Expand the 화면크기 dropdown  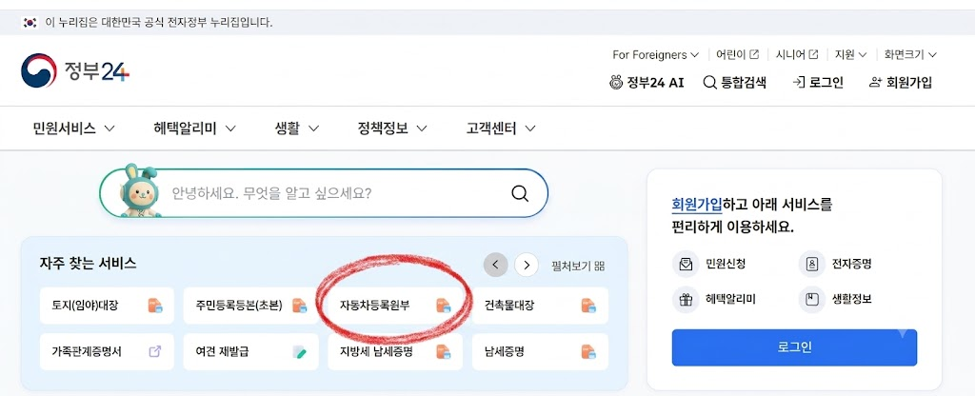coord(910,54)
